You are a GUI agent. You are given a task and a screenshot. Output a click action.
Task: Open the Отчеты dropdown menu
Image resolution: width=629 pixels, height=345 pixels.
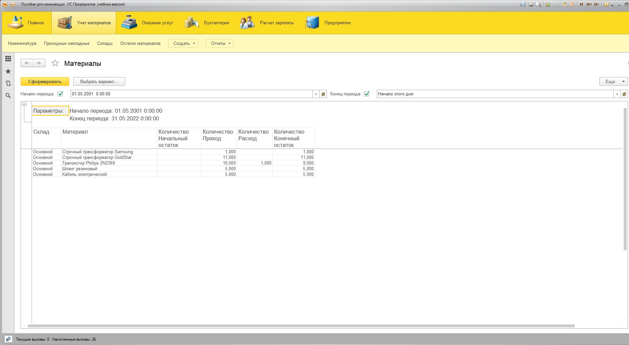pyautogui.click(x=220, y=43)
